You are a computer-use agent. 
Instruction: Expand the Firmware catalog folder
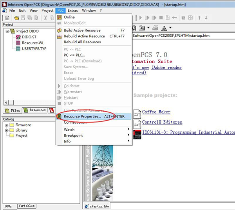6,125
